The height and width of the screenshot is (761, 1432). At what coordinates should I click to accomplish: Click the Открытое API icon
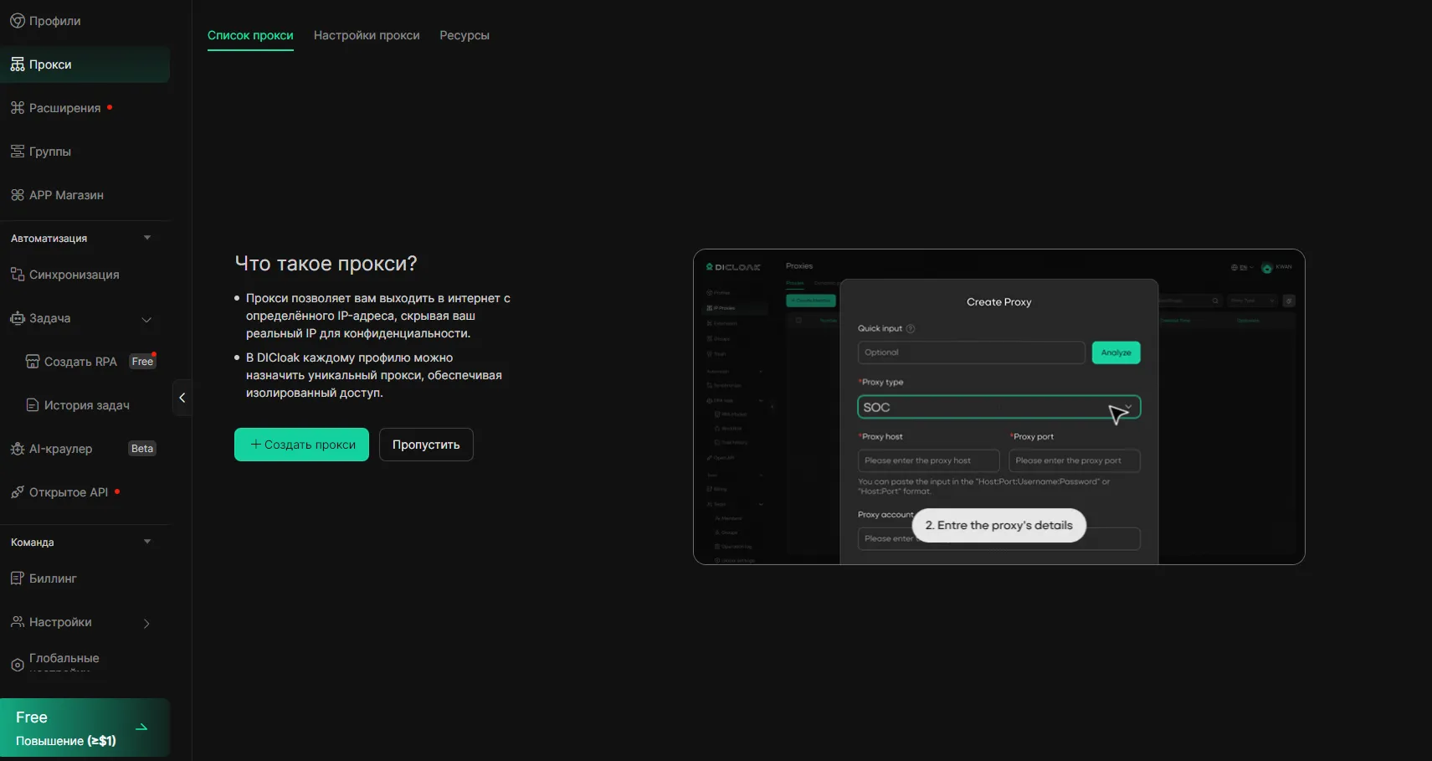click(17, 492)
